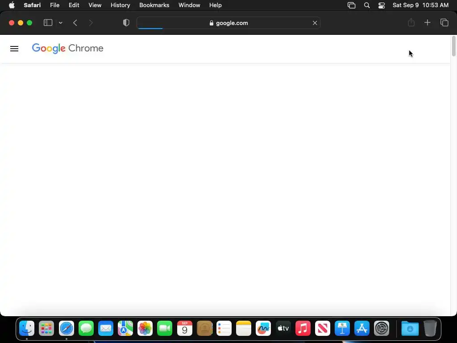This screenshot has width=457, height=343.
Task: Open Reminders from the Dock
Action: (224, 328)
